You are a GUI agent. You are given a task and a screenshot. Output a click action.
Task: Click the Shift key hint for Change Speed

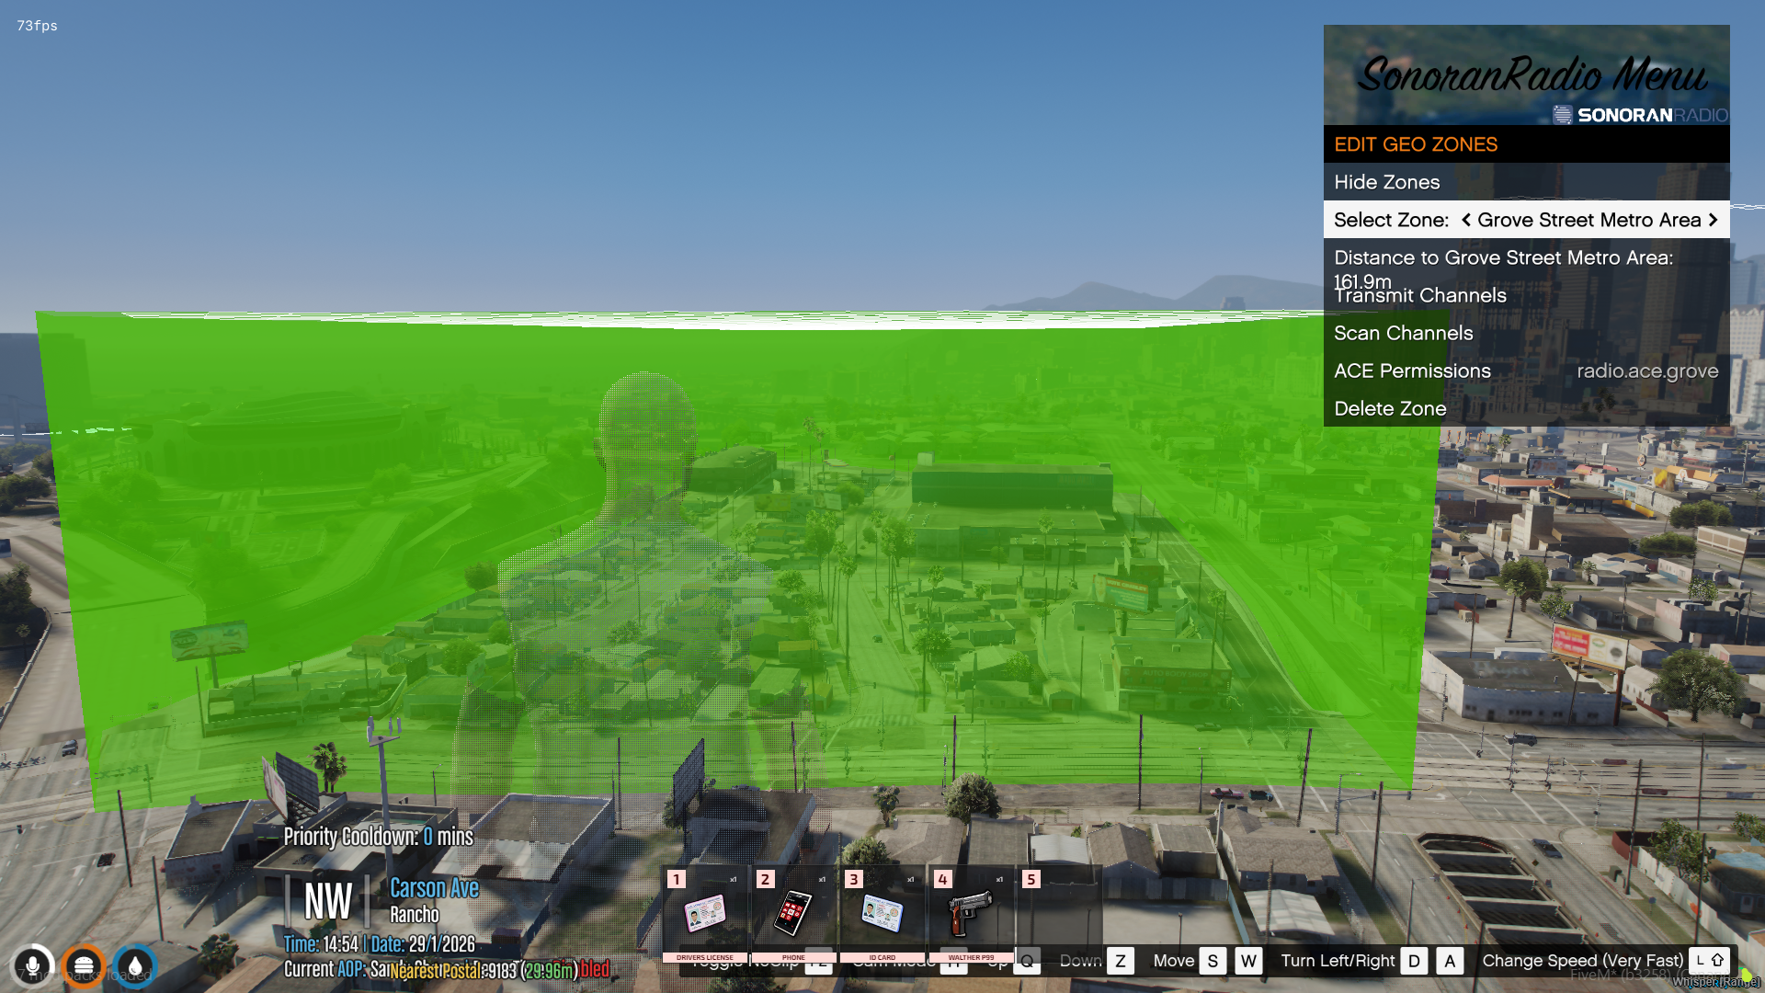tap(1710, 960)
